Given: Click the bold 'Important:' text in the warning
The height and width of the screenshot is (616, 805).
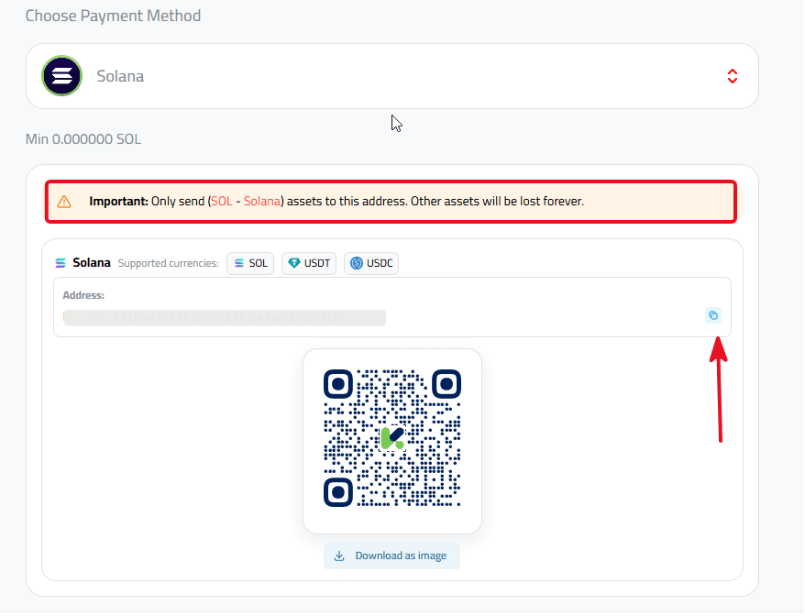Looking at the screenshot, I should point(118,202).
